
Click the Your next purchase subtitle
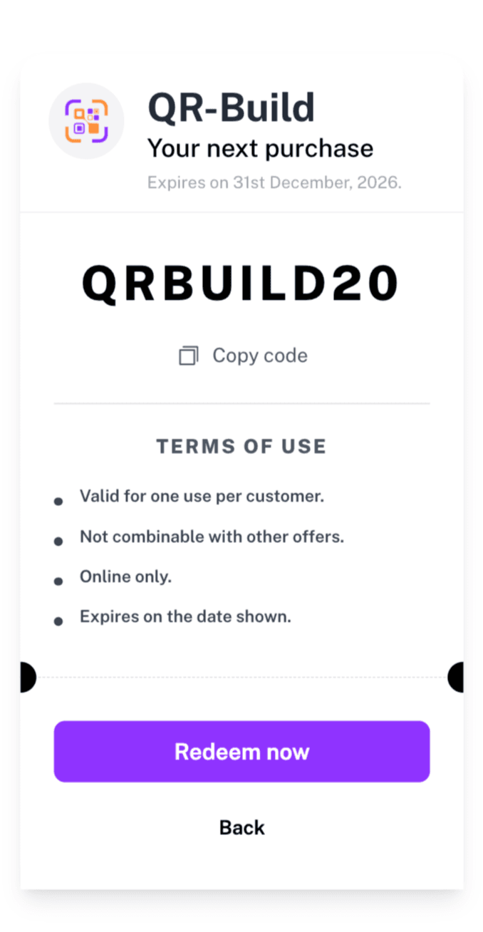tap(260, 148)
